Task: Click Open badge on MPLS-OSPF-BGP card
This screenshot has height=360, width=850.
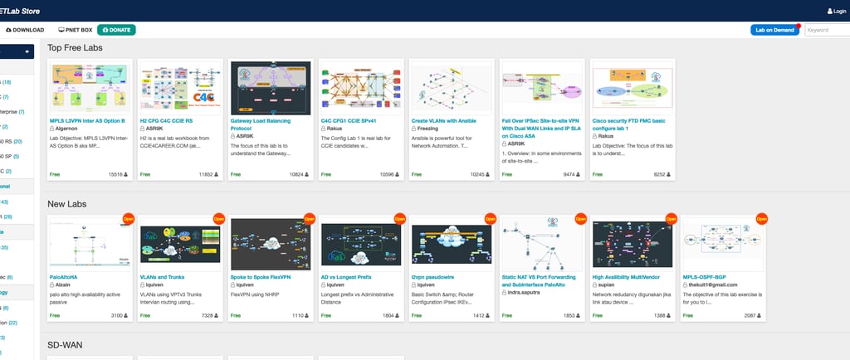Action: pyautogui.click(x=762, y=219)
